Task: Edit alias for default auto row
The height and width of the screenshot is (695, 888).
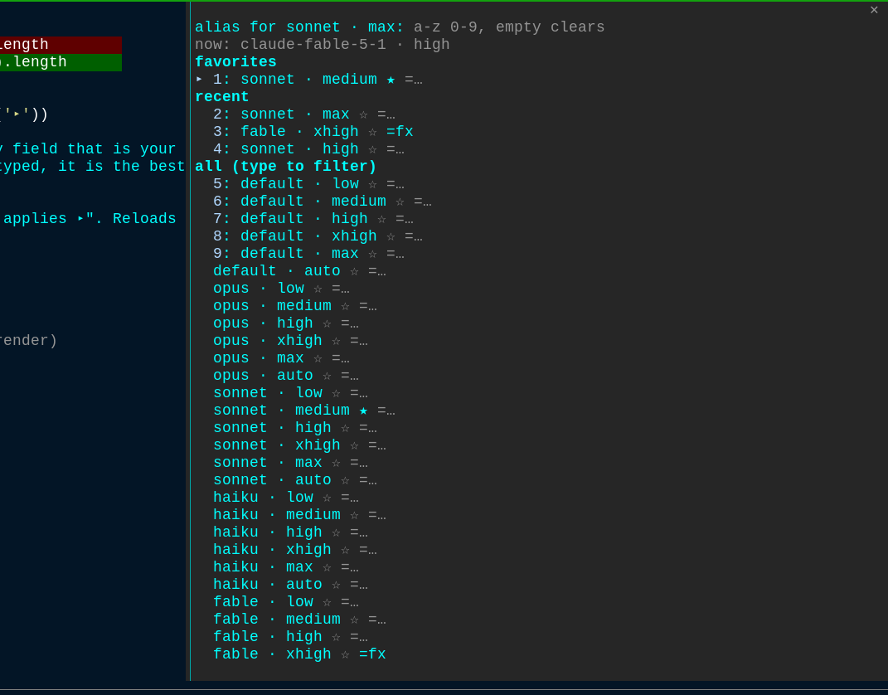Action: [x=377, y=271]
